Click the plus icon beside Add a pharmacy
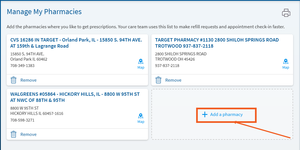The image size is (300, 150). tap(205, 115)
